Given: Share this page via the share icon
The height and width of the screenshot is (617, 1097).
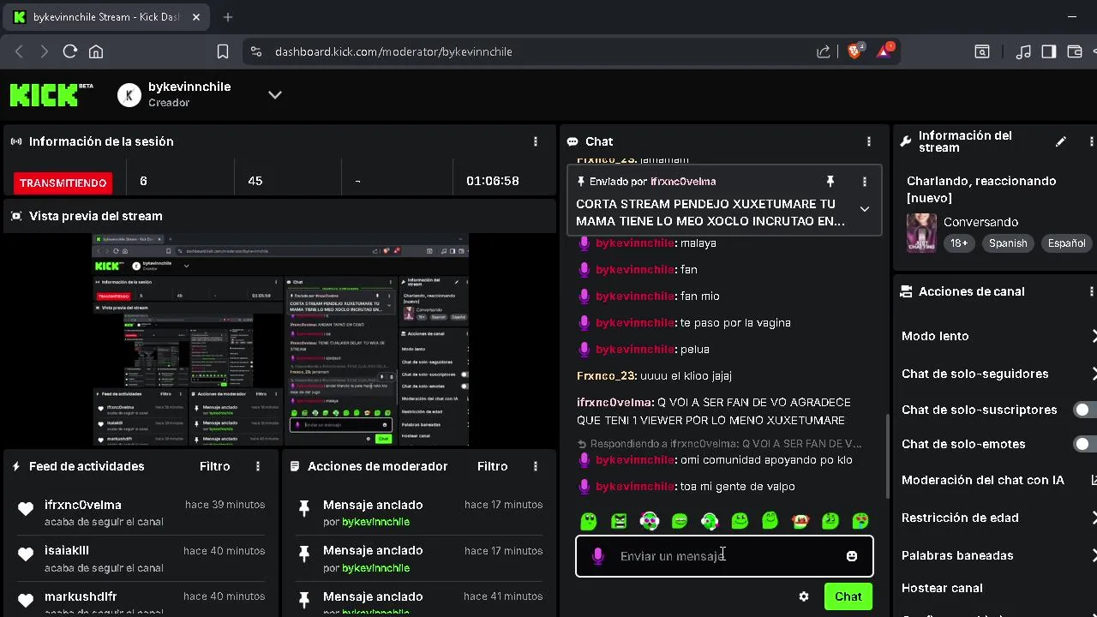Looking at the screenshot, I should pos(824,51).
